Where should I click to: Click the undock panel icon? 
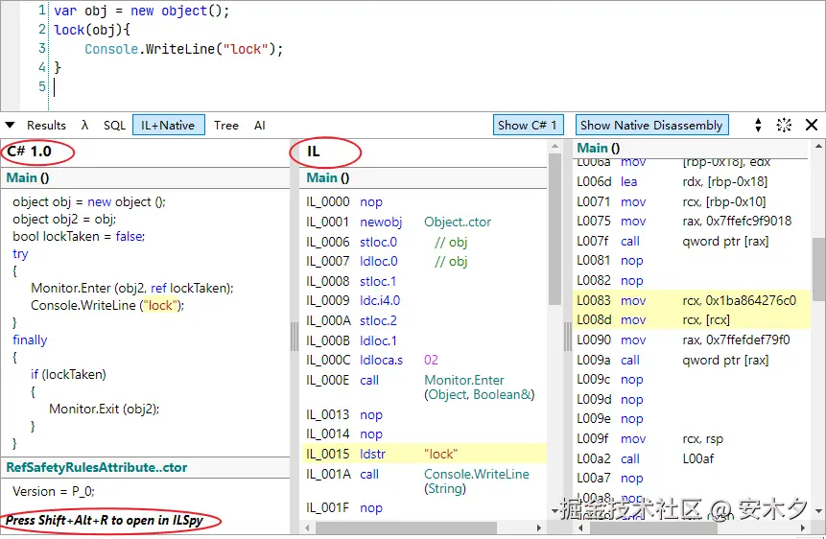pos(784,125)
